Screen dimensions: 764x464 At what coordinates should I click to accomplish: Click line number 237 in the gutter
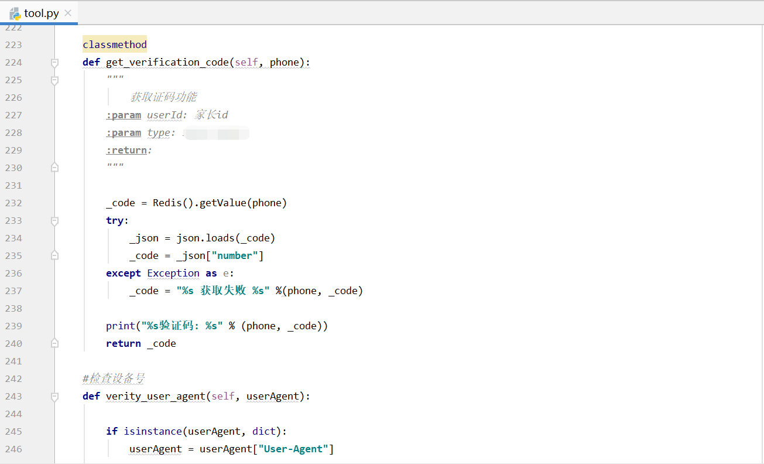point(13,291)
